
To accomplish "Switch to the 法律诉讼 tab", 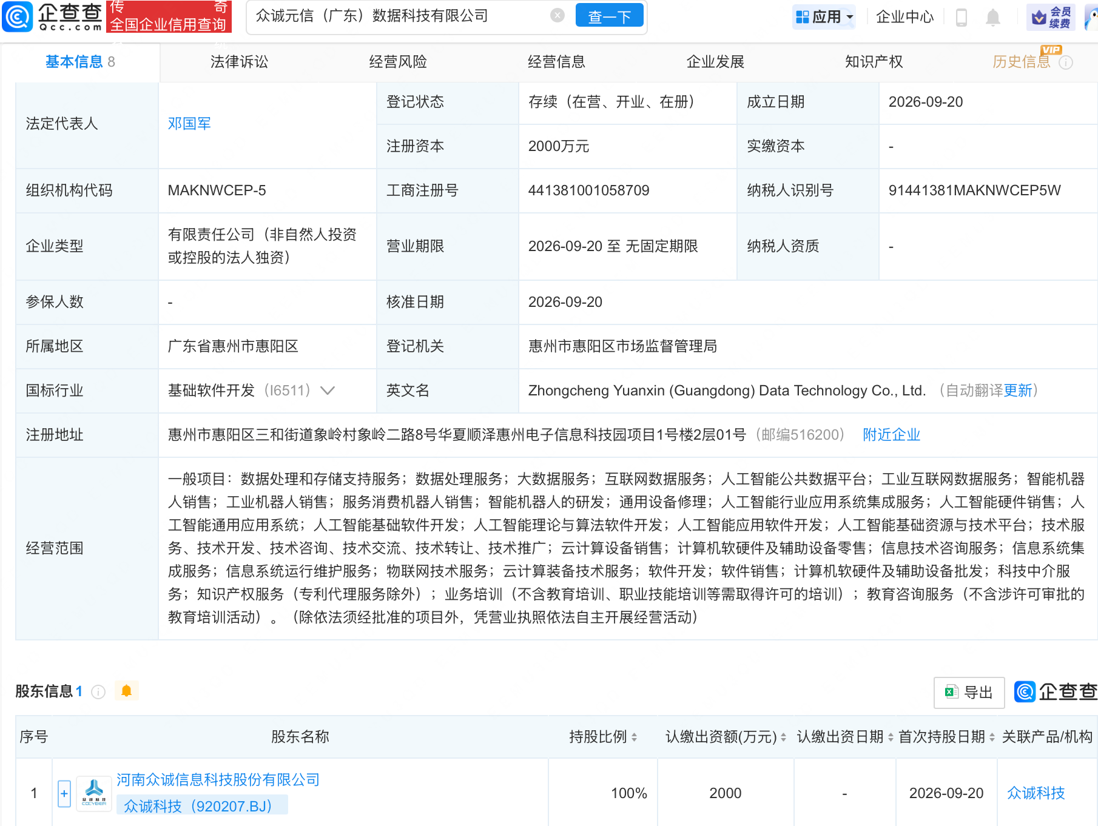I will (x=239, y=62).
